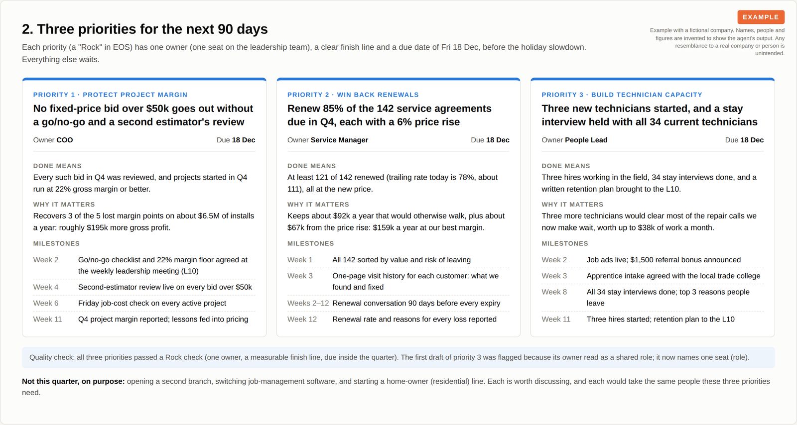Click the sentence beginning "Three more technicians would clear"

[x=649, y=221]
